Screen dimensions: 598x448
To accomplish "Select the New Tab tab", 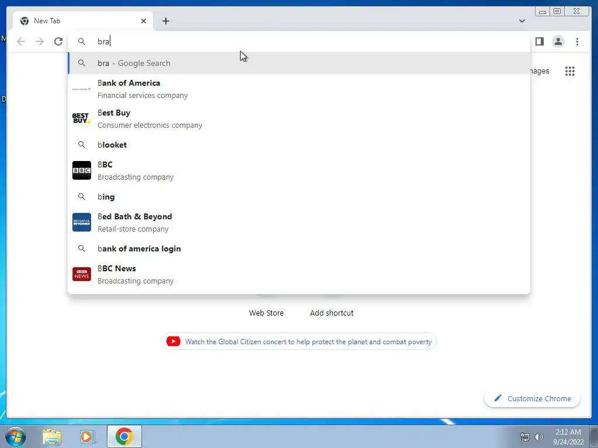I will 83,21.
